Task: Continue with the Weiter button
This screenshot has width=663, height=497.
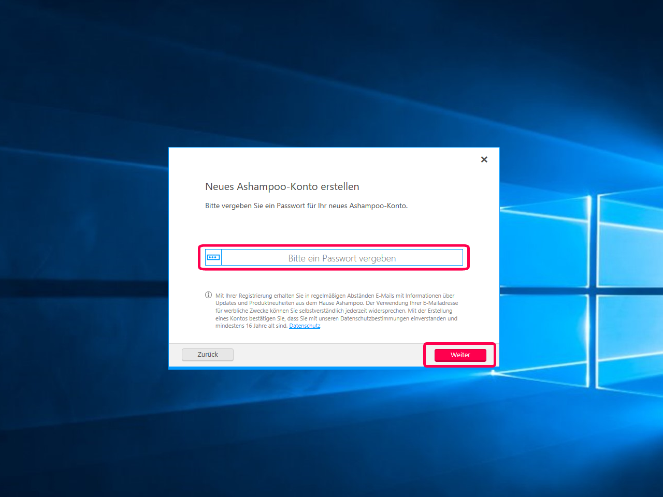Action: [460, 355]
